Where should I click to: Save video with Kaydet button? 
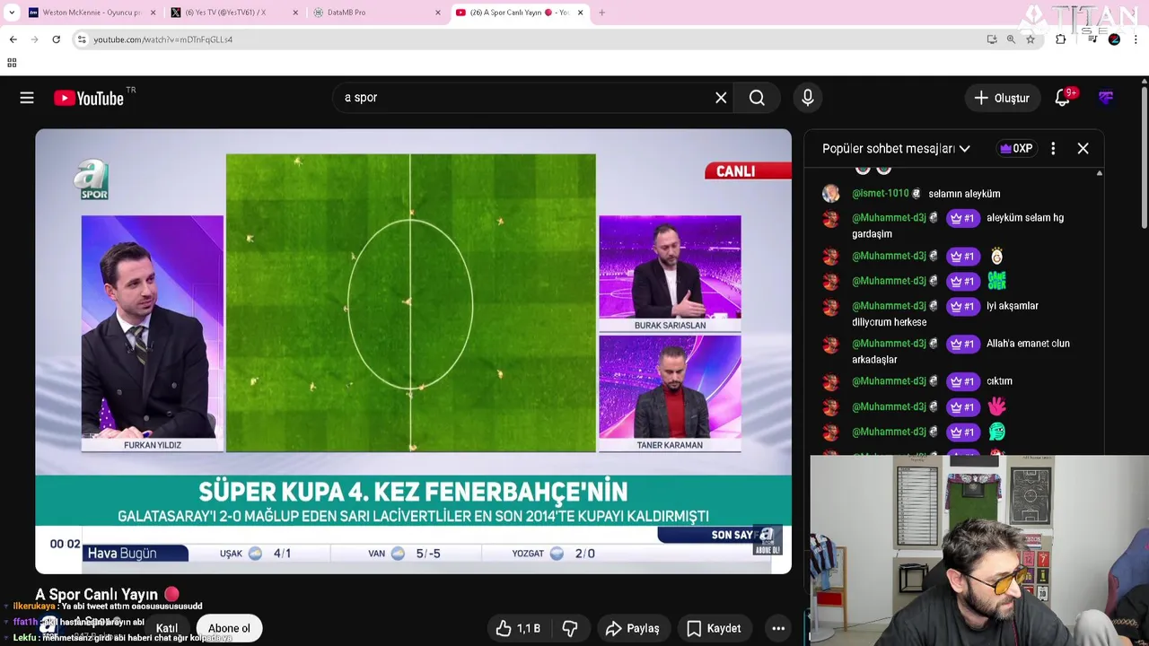click(714, 628)
